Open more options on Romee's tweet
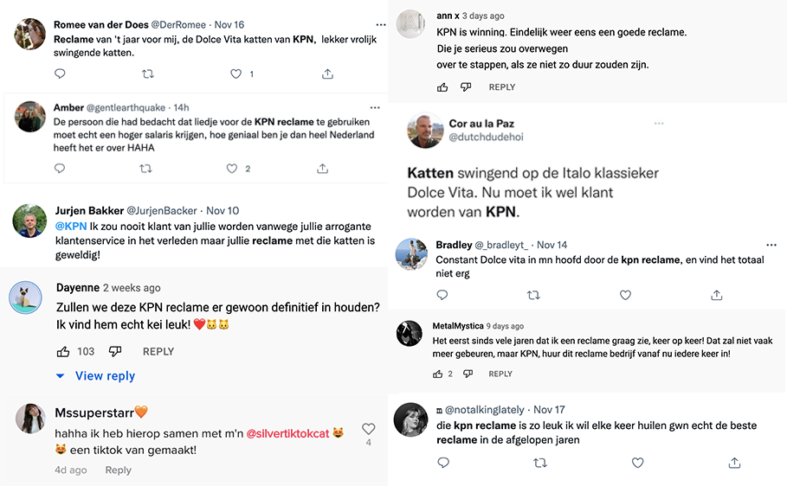The height and width of the screenshot is (486, 787). pyautogui.click(x=381, y=24)
